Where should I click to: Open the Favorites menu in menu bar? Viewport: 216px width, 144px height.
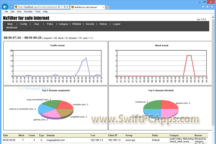pyautogui.click(x=28, y=11)
